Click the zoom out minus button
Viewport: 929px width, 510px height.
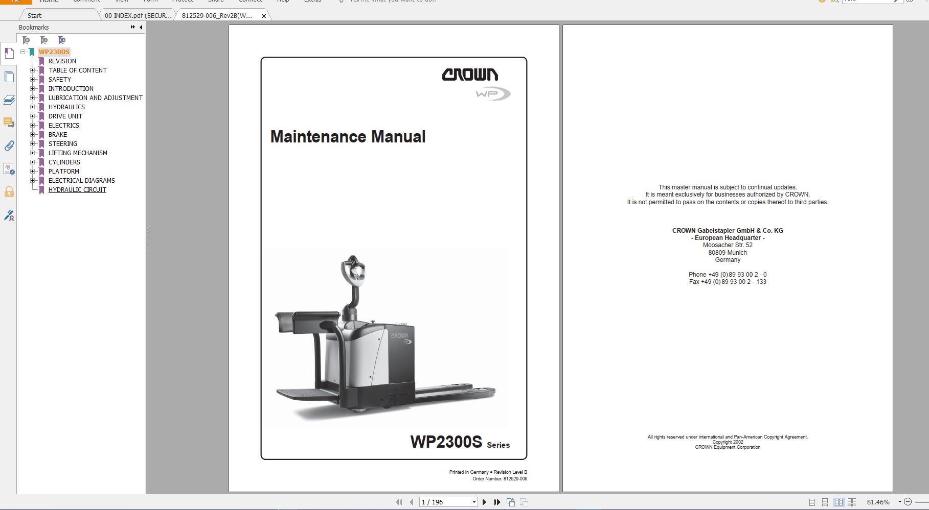[x=908, y=502]
